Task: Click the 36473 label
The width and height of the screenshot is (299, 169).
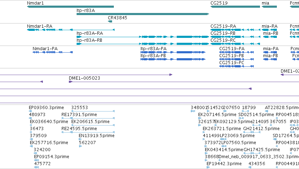Action: click(x=37, y=129)
